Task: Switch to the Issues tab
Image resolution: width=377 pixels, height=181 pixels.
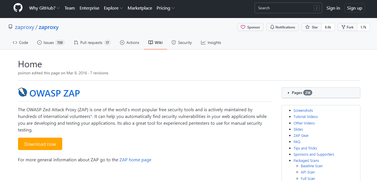Action: [x=51, y=43]
